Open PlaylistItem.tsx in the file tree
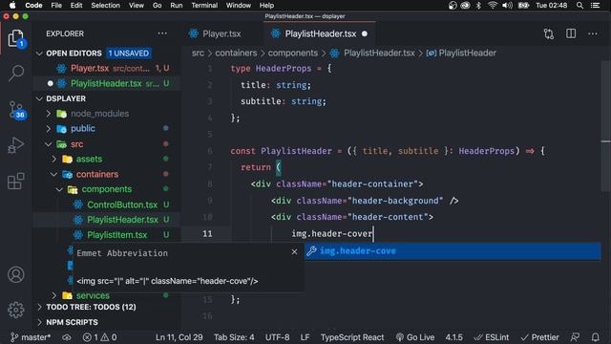The image size is (611, 344). [107, 235]
